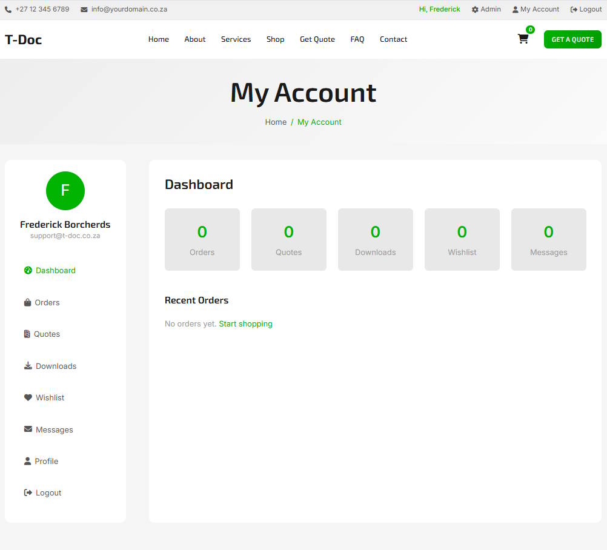Click the T-Doc logo
This screenshot has width=607, height=550.
coord(24,40)
